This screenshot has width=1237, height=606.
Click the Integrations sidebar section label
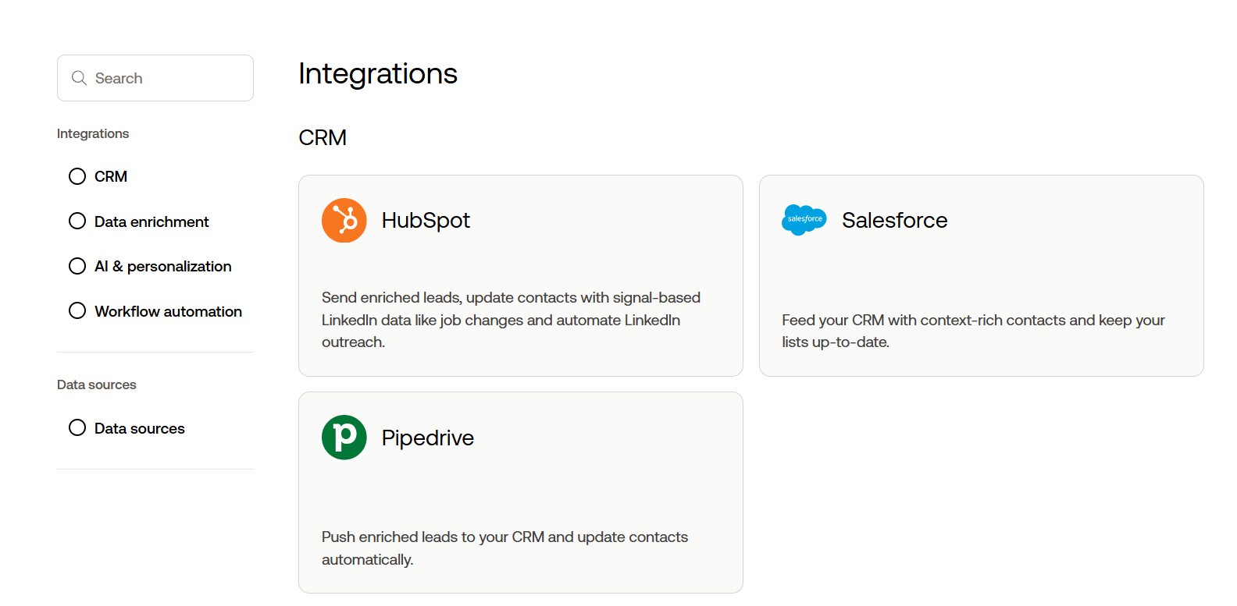pyautogui.click(x=93, y=133)
